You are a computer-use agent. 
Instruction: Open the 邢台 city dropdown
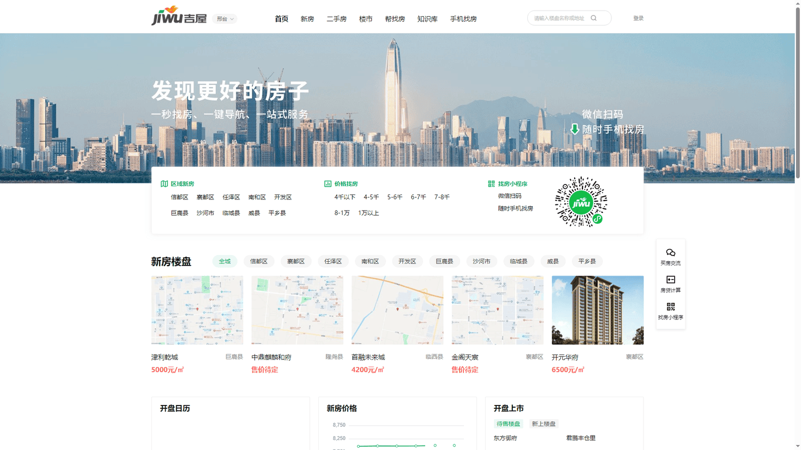point(225,19)
